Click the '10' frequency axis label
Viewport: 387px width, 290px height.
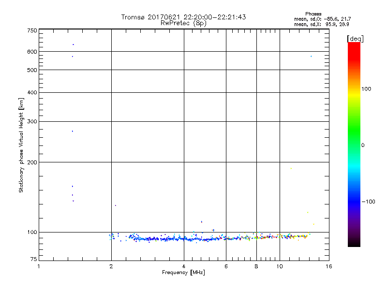pos(280,266)
